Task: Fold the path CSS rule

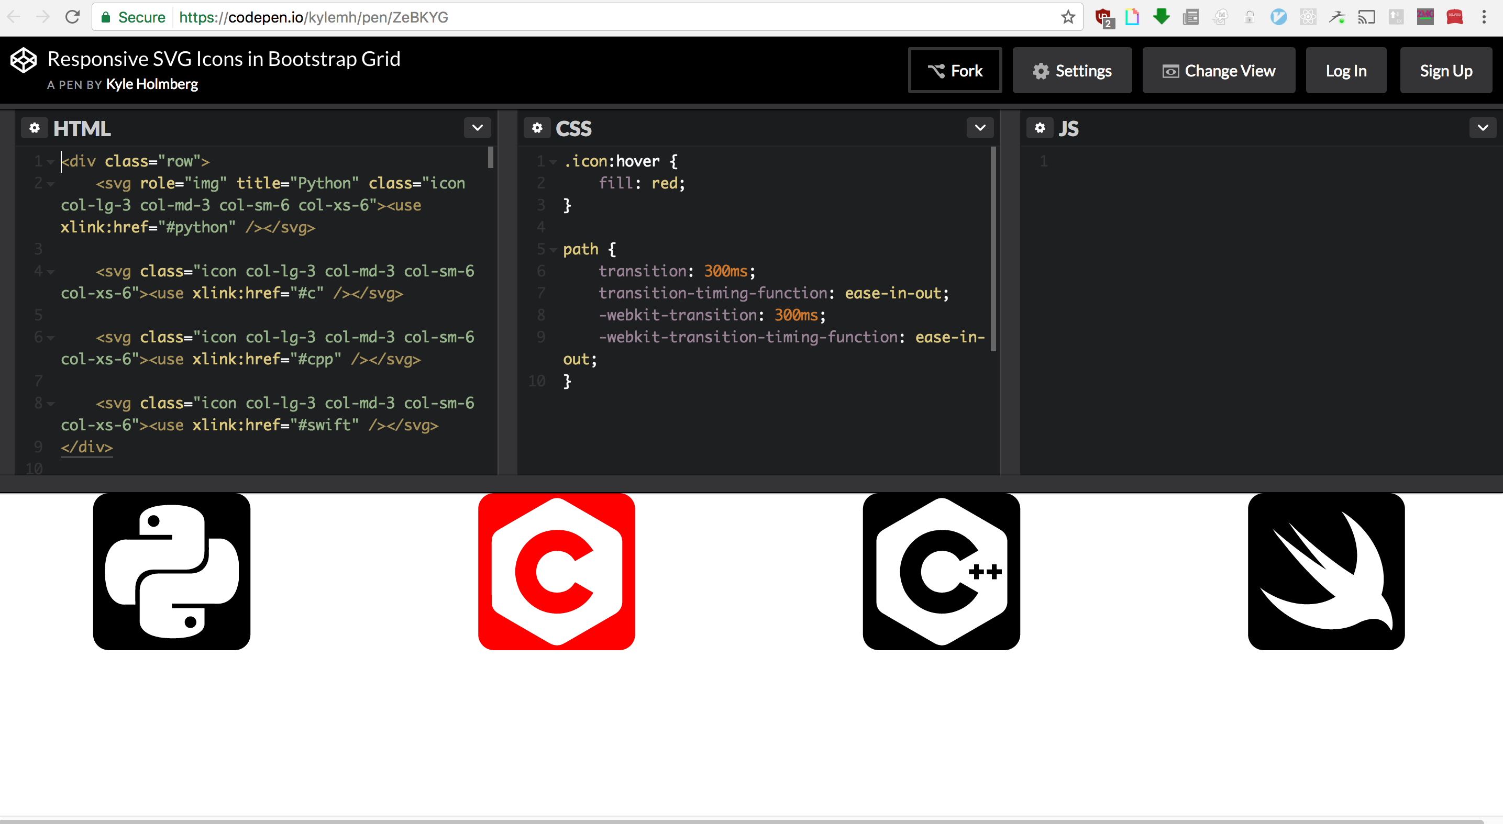Action: (x=553, y=250)
